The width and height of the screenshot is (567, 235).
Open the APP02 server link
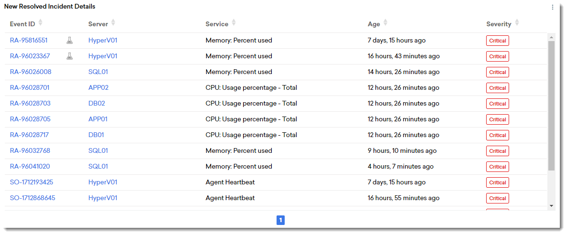pyautogui.click(x=99, y=88)
